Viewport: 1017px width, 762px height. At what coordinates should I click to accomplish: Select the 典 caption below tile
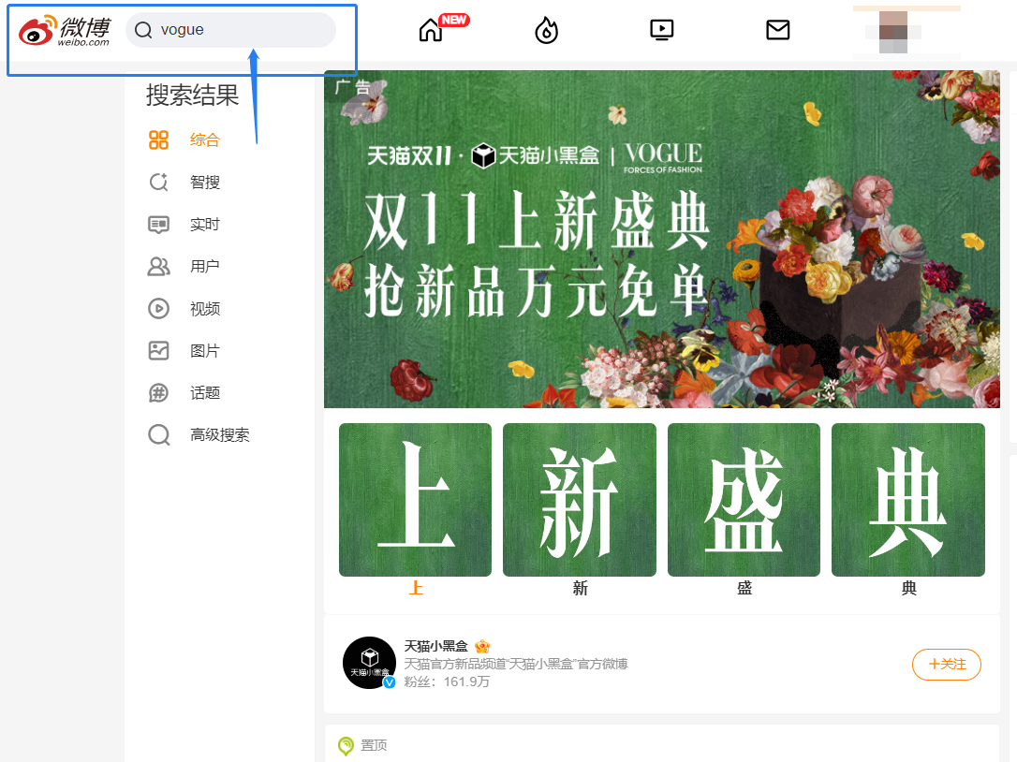point(908,588)
